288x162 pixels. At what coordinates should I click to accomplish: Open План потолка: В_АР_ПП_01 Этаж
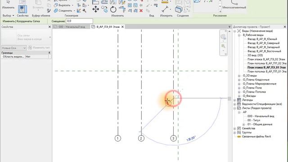(x=267, y=72)
